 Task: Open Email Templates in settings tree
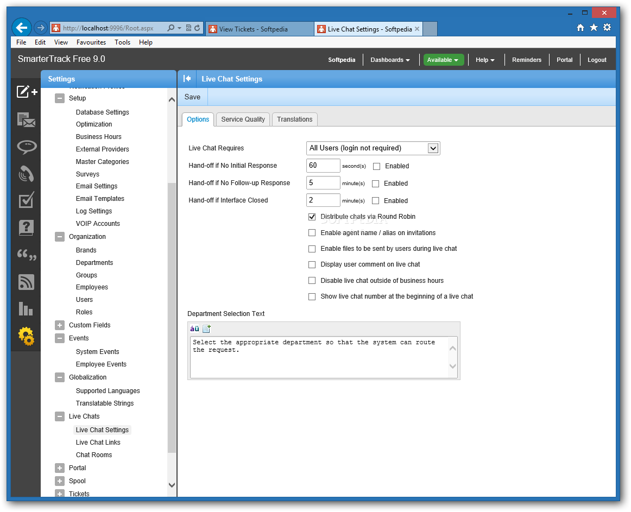[x=100, y=199]
